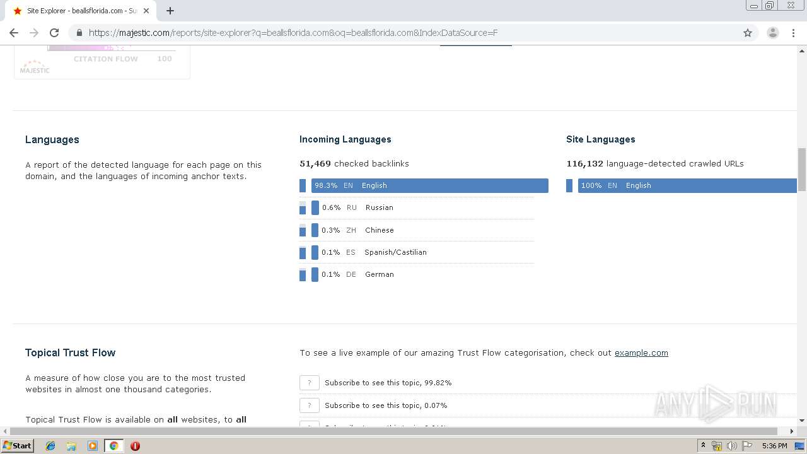The height and width of the screenshot is (454, 807).
Task: View site security lock icon
Action: [79, 33]
